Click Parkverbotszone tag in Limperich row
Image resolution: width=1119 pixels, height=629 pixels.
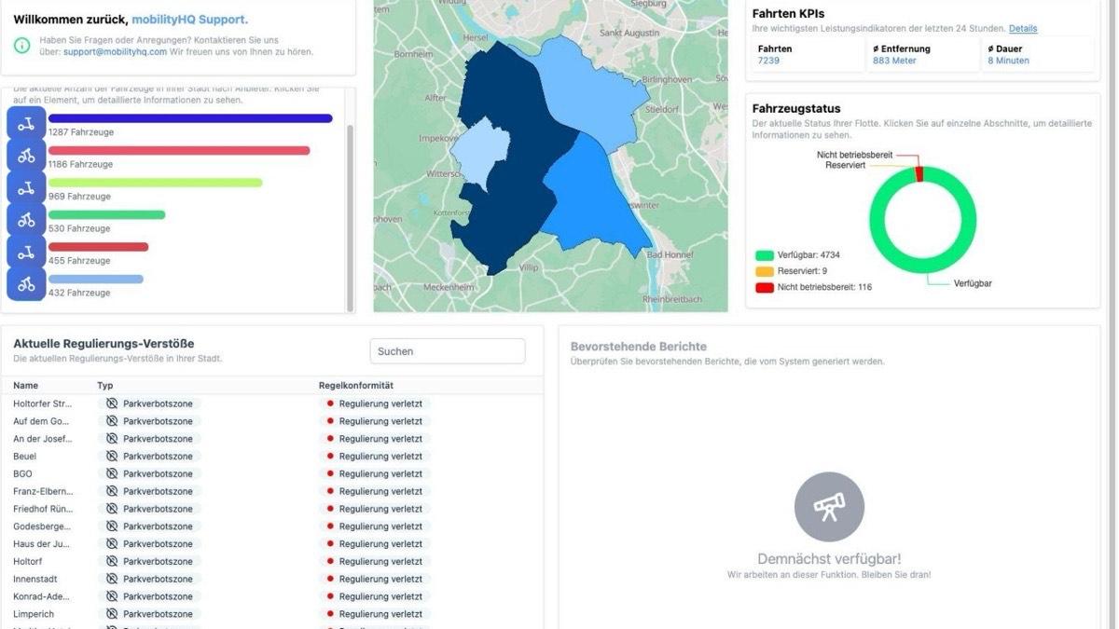(150, 614)
